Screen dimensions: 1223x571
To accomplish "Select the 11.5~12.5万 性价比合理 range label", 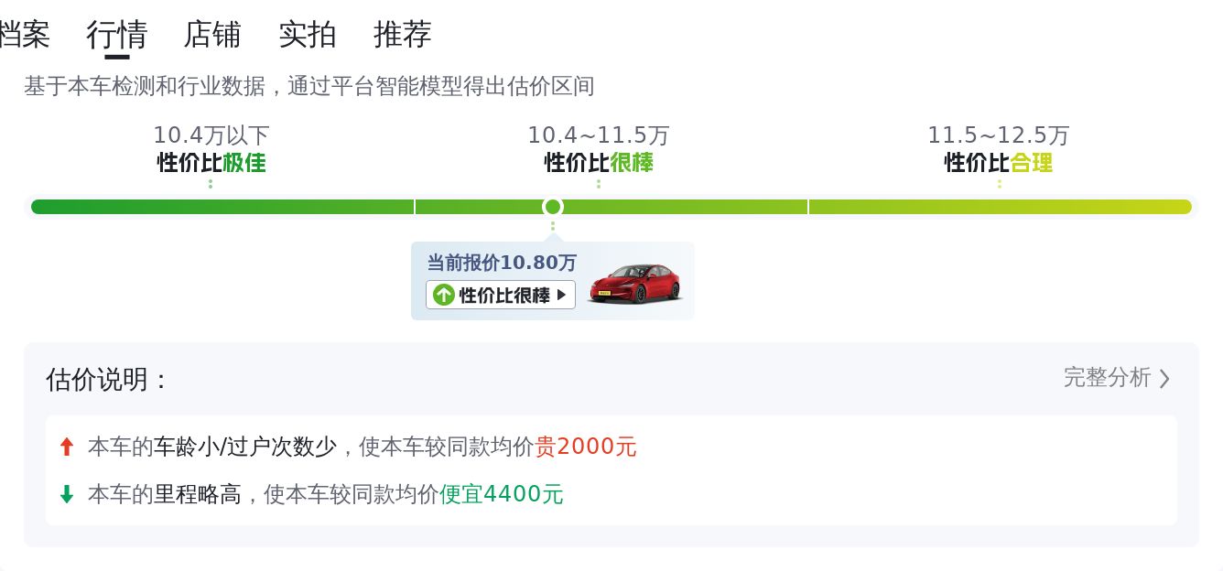I will click(999, 149).
